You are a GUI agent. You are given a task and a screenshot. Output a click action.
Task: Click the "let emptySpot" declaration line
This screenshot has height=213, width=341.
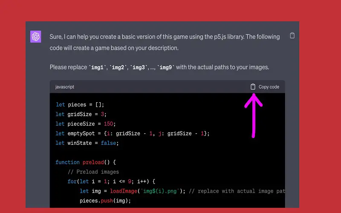(133, 133)
